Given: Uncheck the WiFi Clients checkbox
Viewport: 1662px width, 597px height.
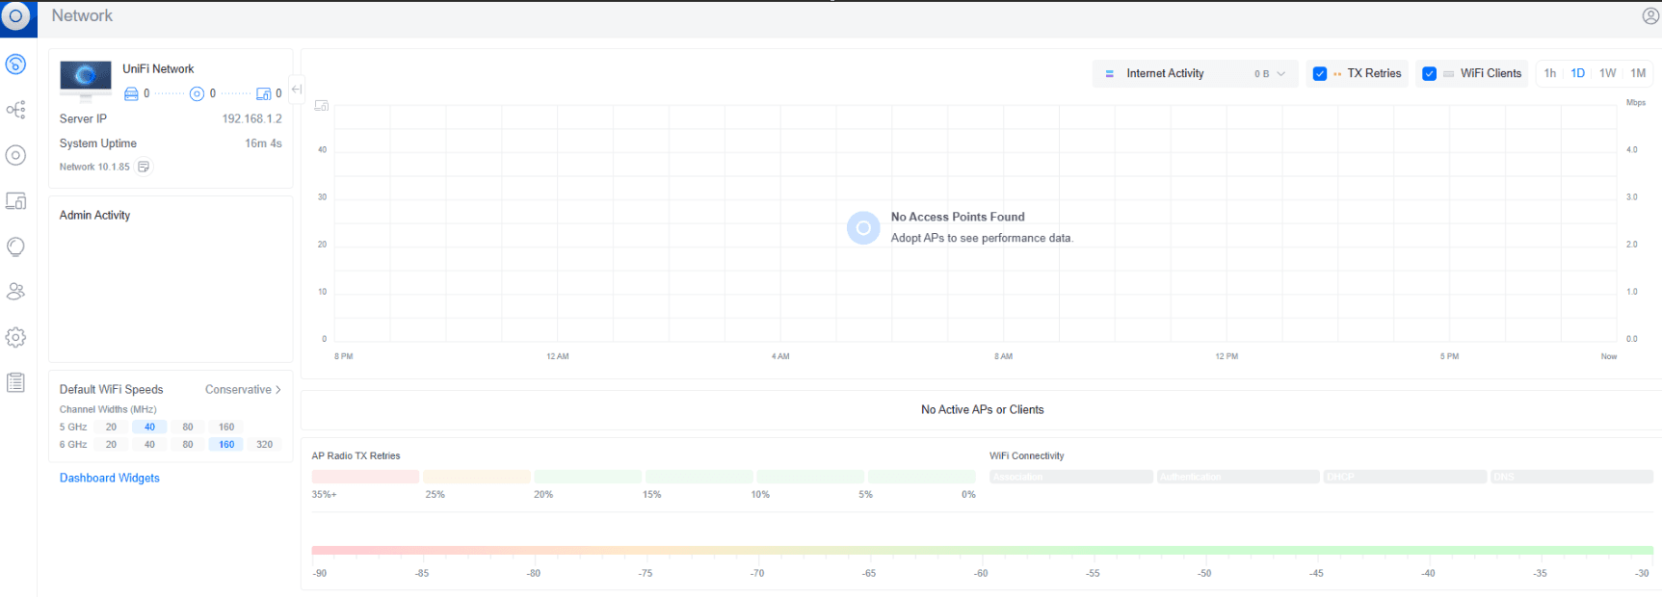Looking at the screenshot, I should coord(1429,74).
